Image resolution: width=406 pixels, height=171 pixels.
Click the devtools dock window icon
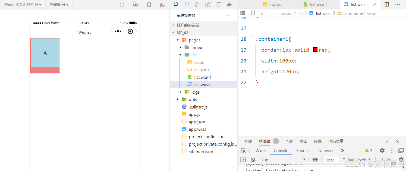(x=401, y=150)
